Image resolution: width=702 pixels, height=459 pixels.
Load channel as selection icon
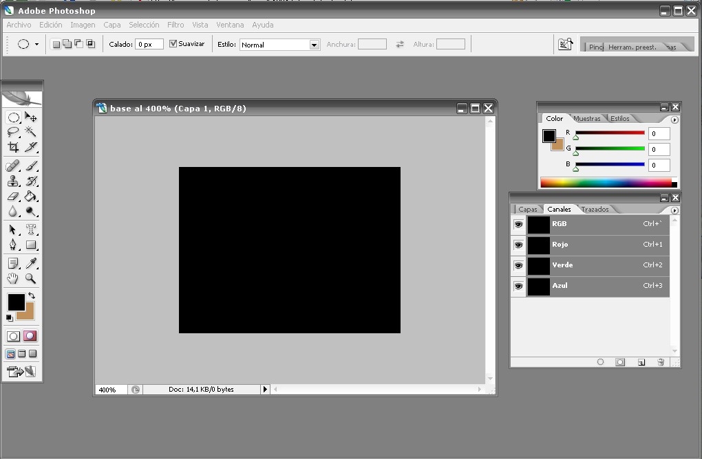tap(600, 362)
